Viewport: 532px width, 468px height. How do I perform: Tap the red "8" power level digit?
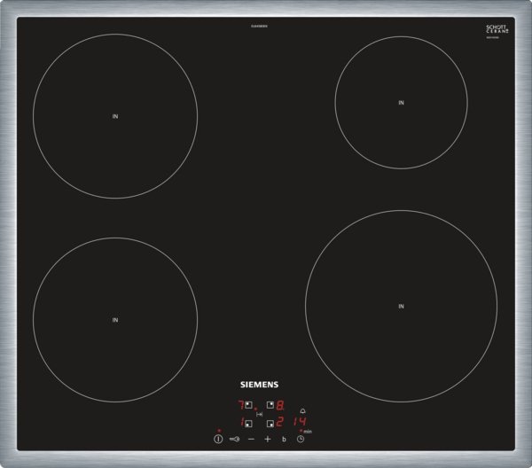pyautogui.click(x=280, y=405)
